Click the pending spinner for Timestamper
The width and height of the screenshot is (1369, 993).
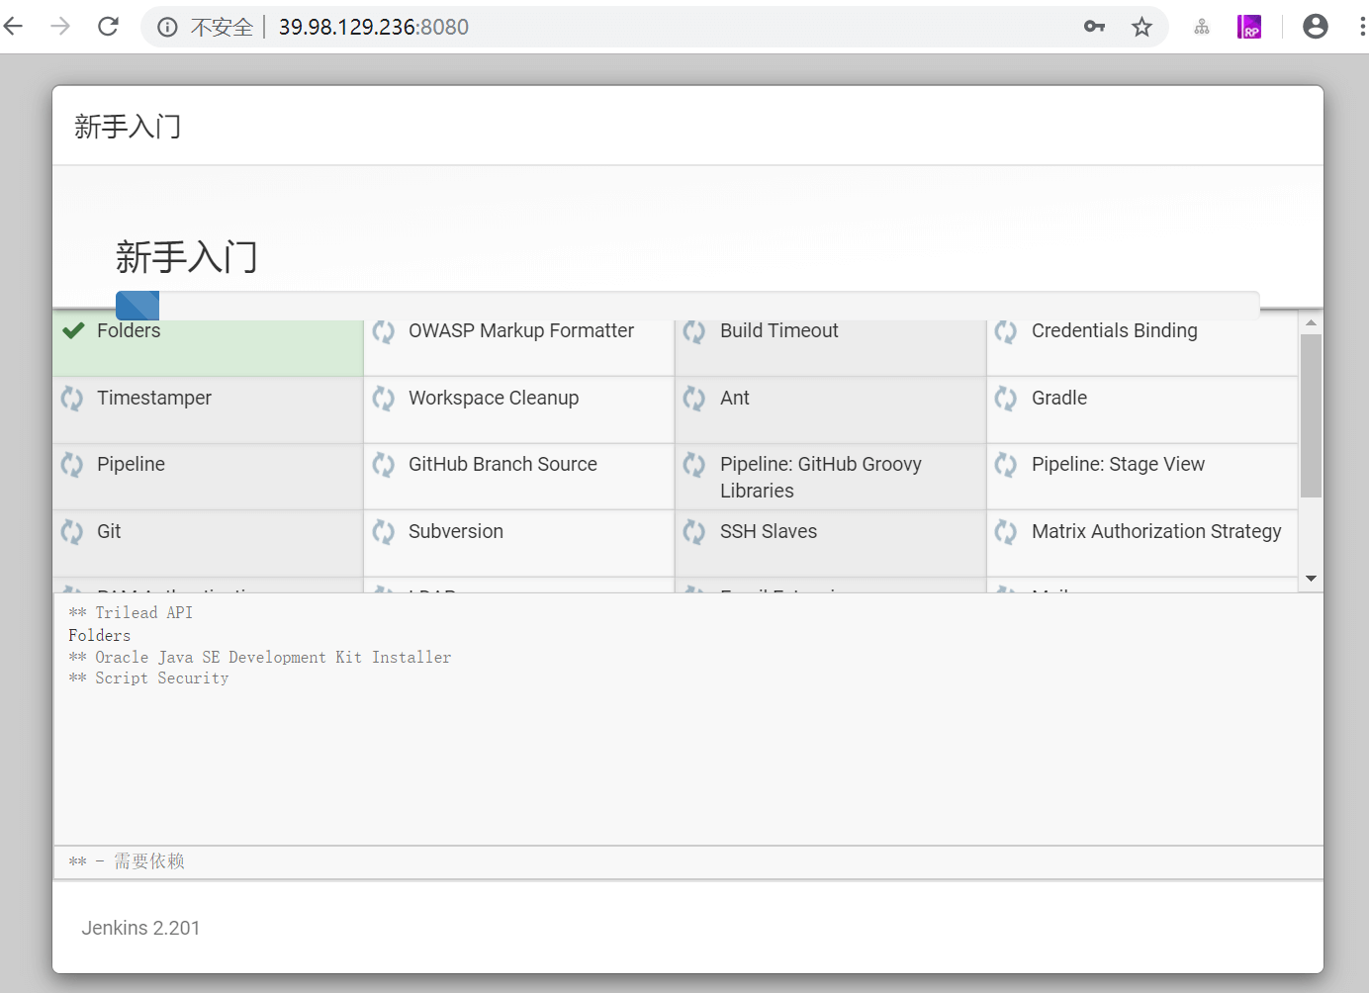pos(72,399)
